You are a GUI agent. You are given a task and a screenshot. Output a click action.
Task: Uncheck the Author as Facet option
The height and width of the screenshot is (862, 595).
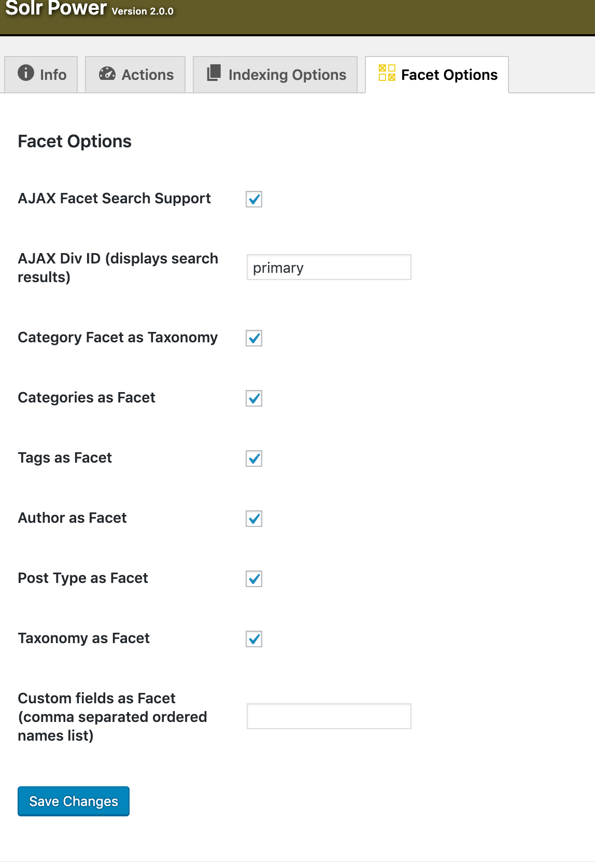pyautogui.click(x=253, y=519)
